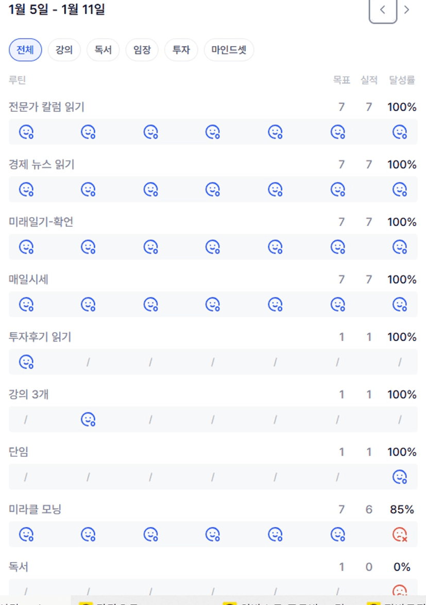This screenshot has height=605, width=426.
Task: Show the 투자 category routines
Action: coord(181,50)
